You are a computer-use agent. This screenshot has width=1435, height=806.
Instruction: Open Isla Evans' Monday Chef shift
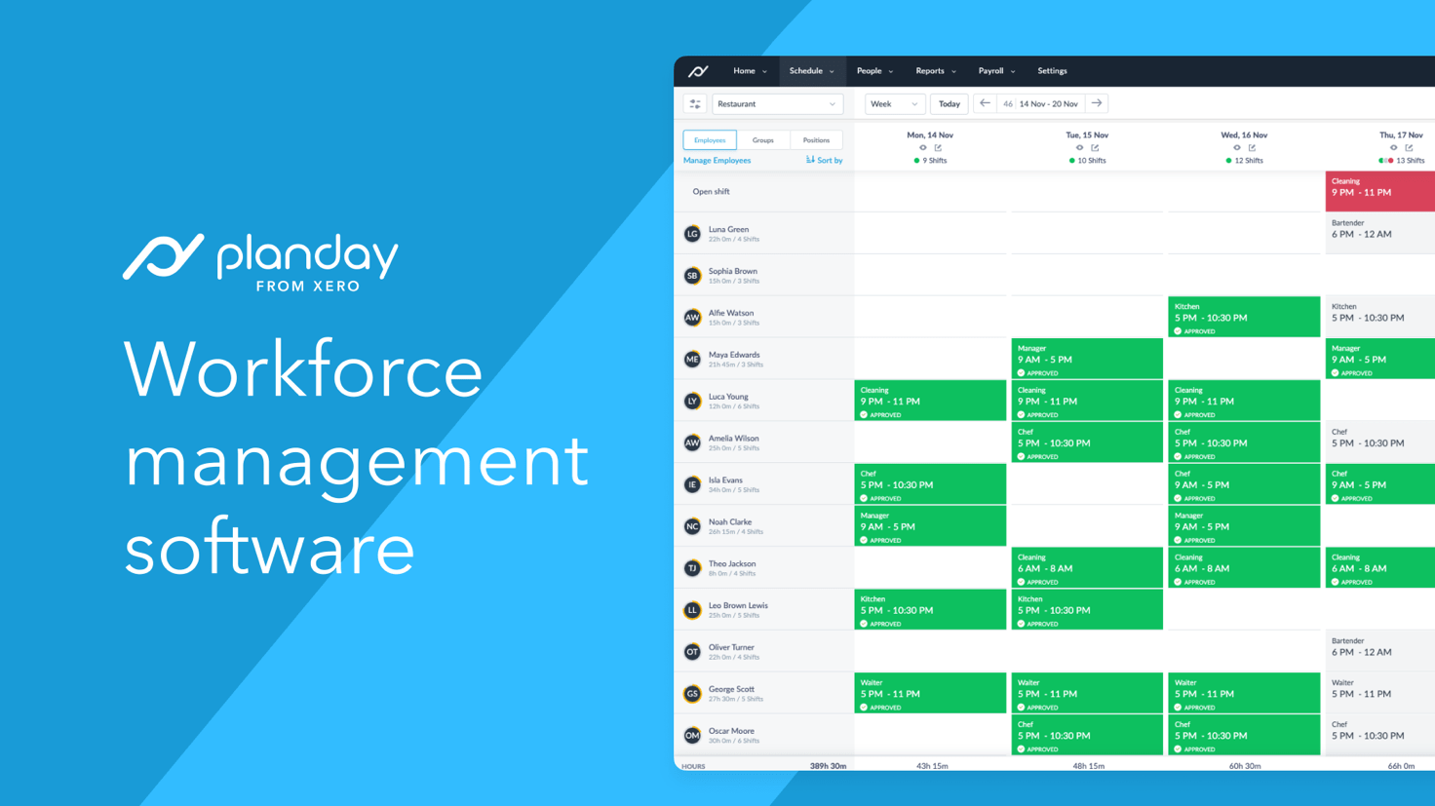930,484
